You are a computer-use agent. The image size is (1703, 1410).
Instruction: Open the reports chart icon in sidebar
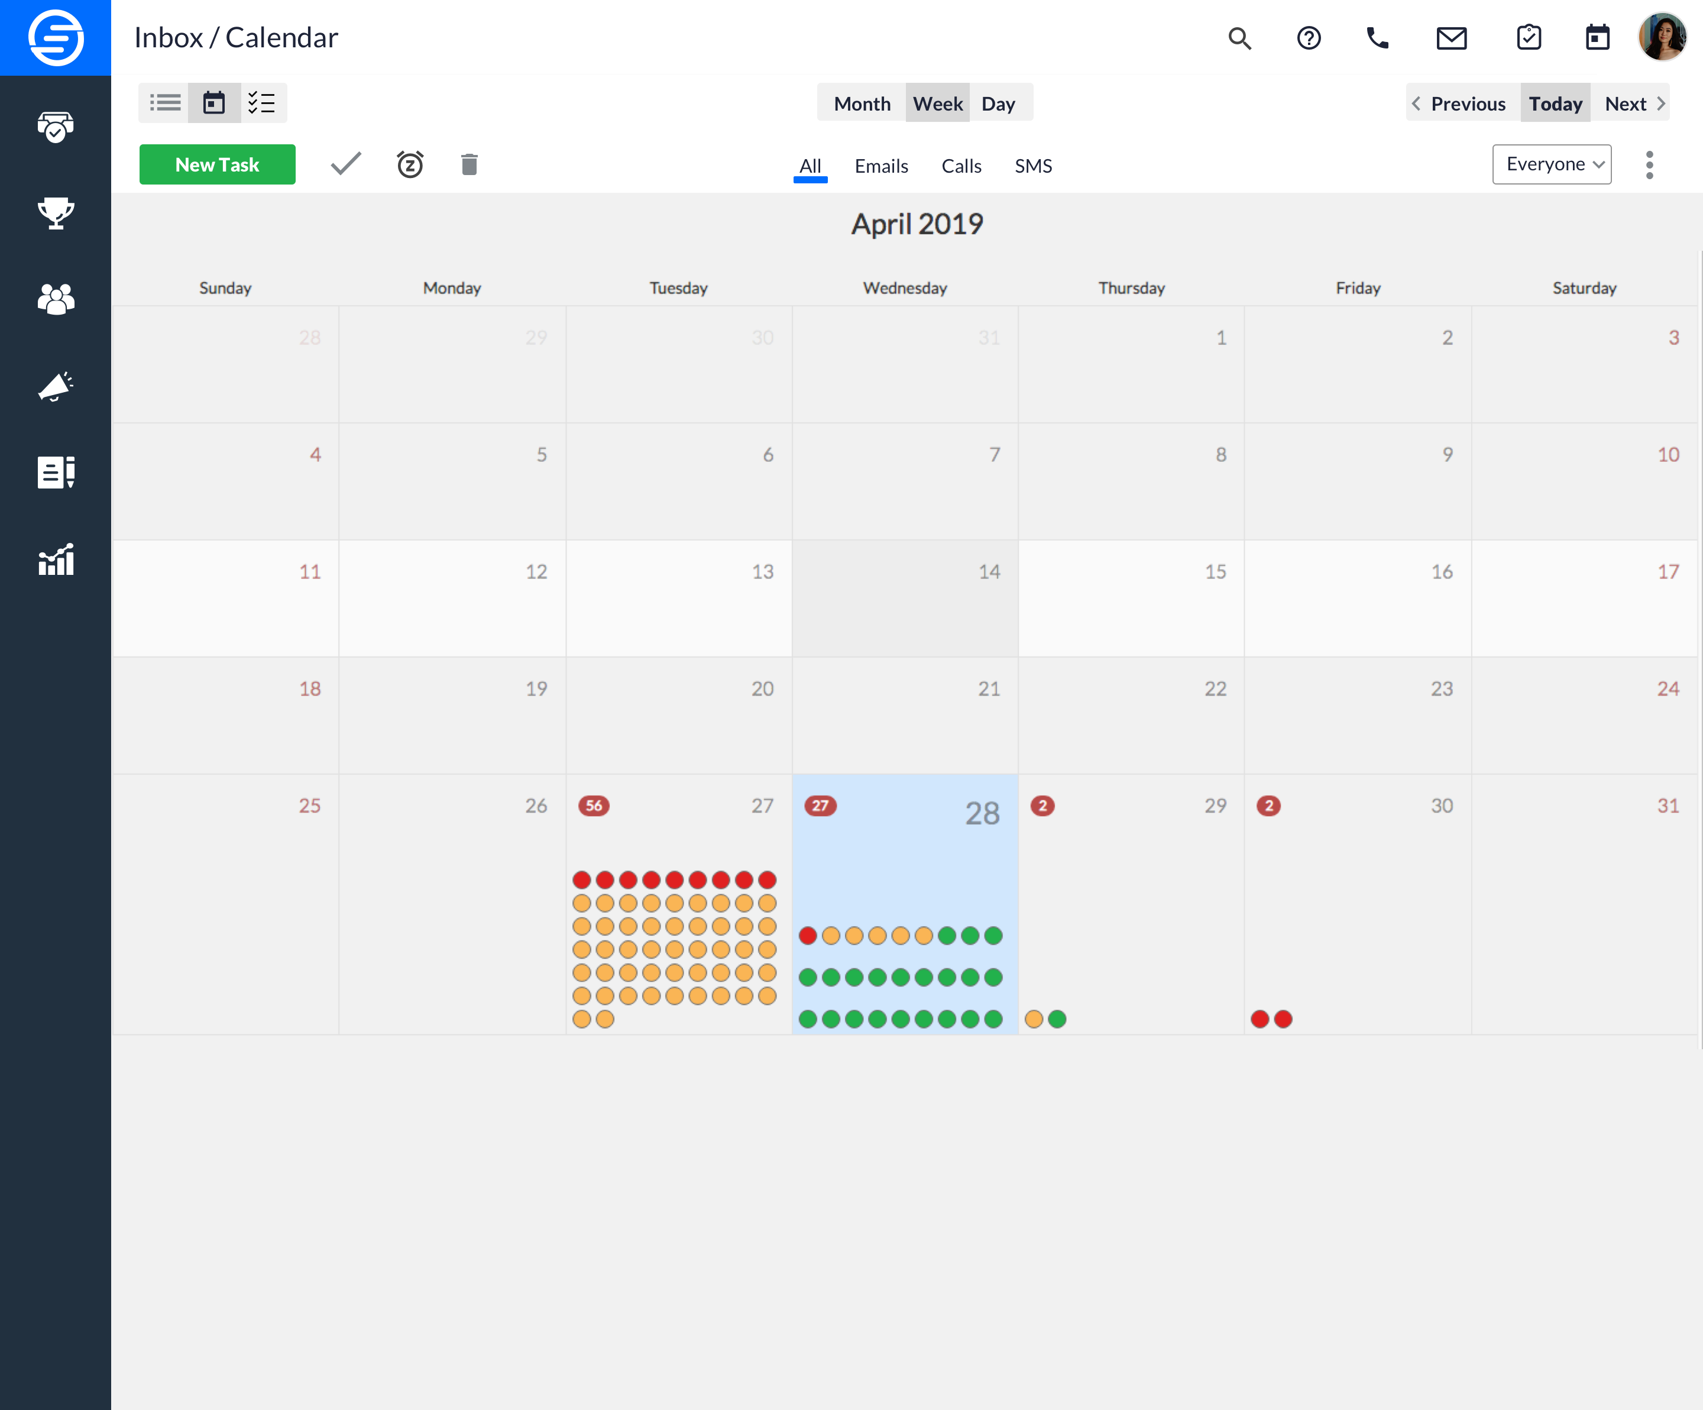(x=55, y=560)
